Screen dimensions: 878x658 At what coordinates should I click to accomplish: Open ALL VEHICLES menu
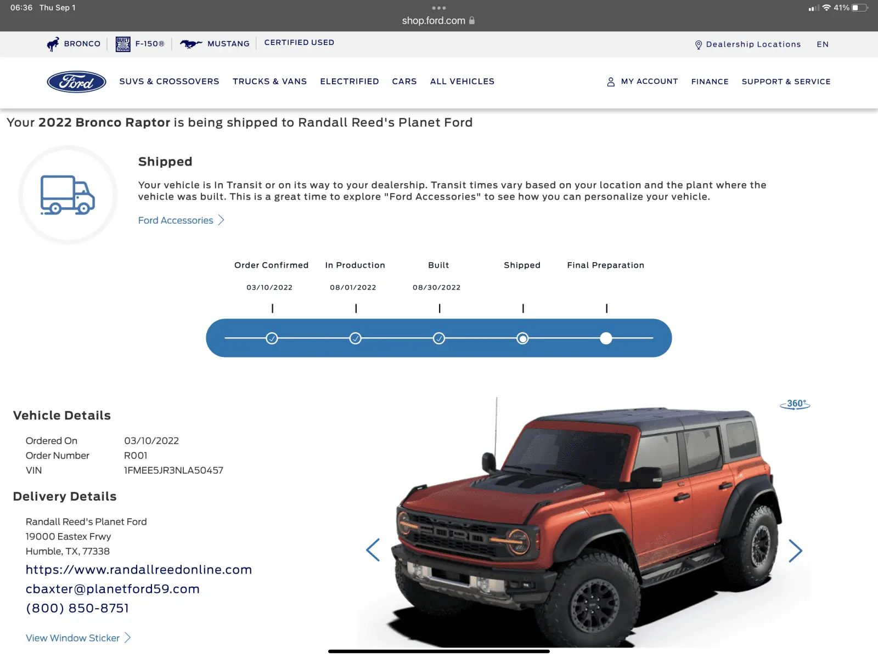462,81
